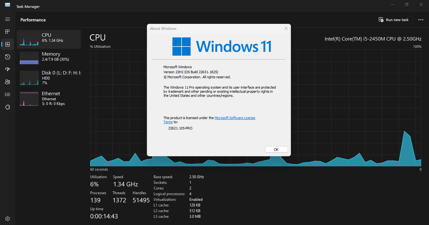Viewport: 429px width, 225px height.
Task: Click the Cores label
Action: pyautogui.click(x=159, y=188)
